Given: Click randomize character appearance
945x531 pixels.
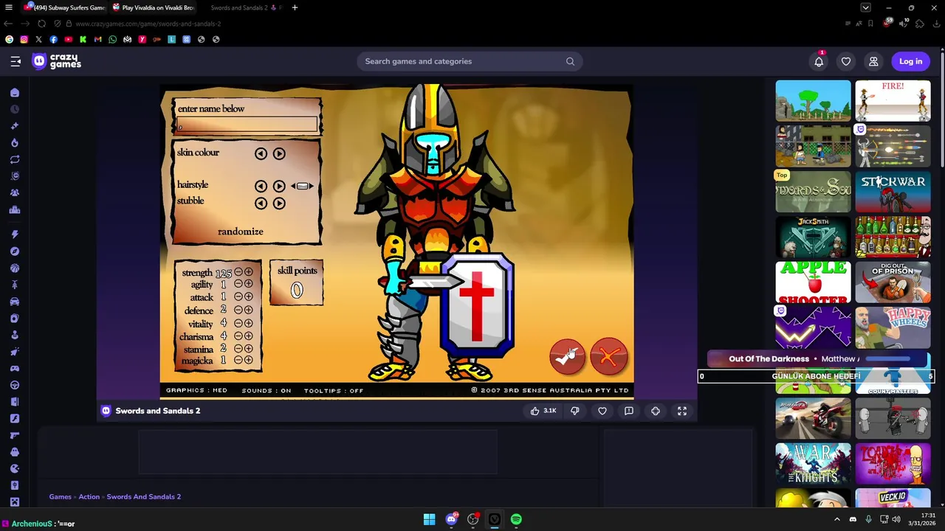Looking at the screenshot, I should coord(241,232).
